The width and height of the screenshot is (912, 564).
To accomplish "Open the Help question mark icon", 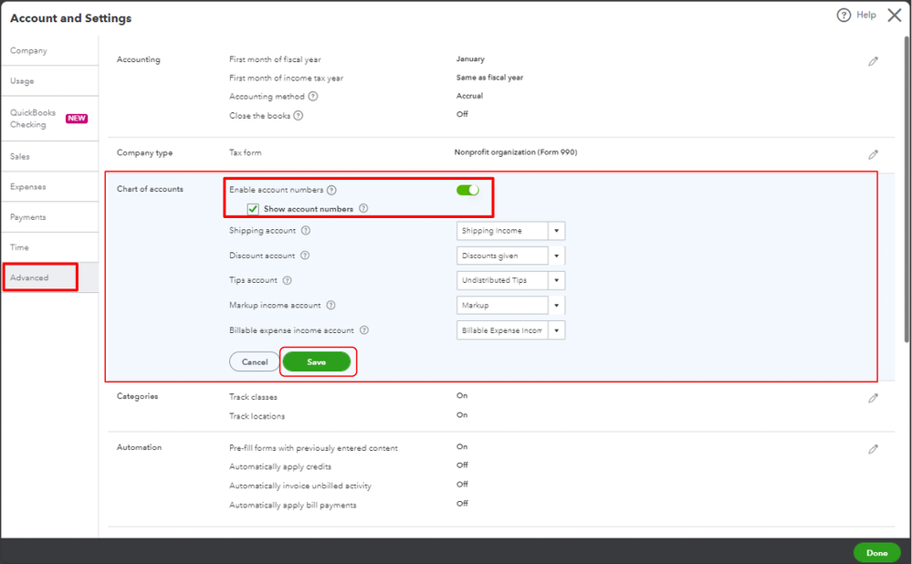I will pyautogui.click(x=844, y=16).
